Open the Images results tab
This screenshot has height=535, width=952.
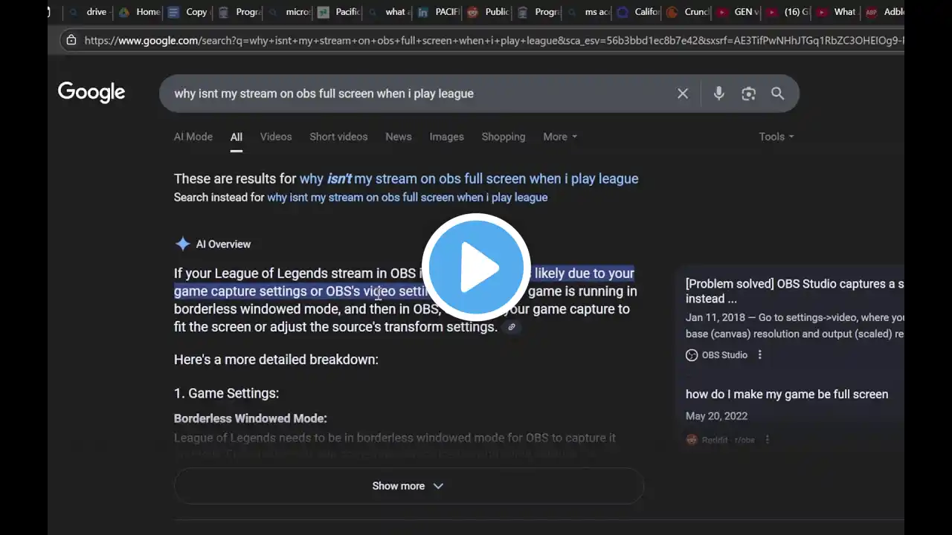pos(446,137)
